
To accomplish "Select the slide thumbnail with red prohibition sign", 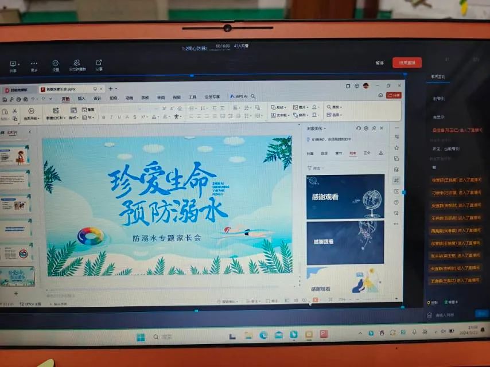I will 16,253.
